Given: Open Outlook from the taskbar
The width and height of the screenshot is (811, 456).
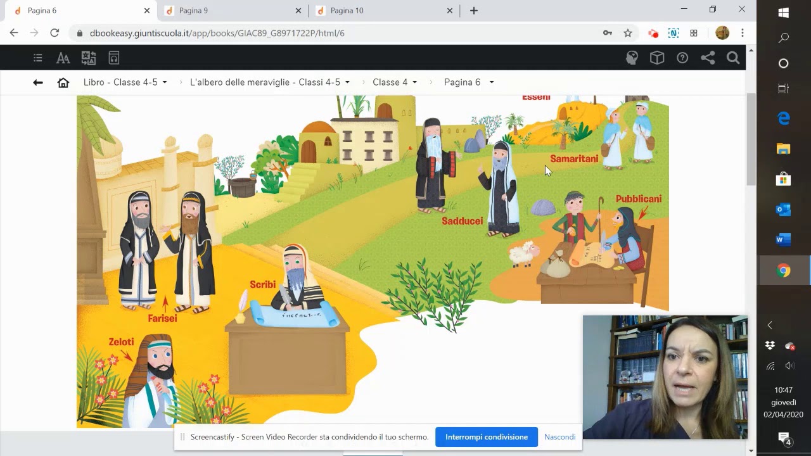Looking at the screenshot, I should [x=784, y=210].
